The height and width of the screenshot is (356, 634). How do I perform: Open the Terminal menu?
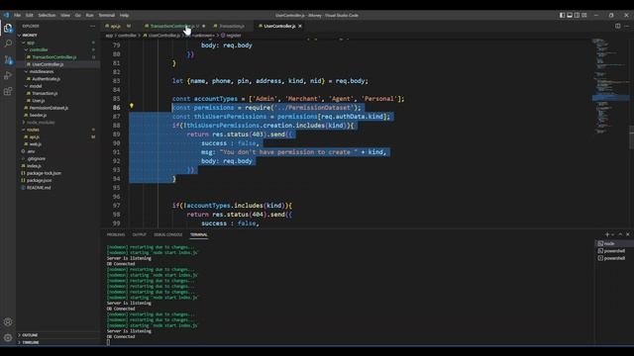(x=107, y=15)
